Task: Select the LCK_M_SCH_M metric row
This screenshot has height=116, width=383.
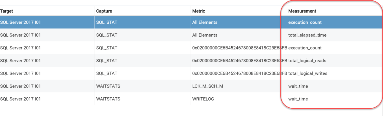Action: point(191,86)
